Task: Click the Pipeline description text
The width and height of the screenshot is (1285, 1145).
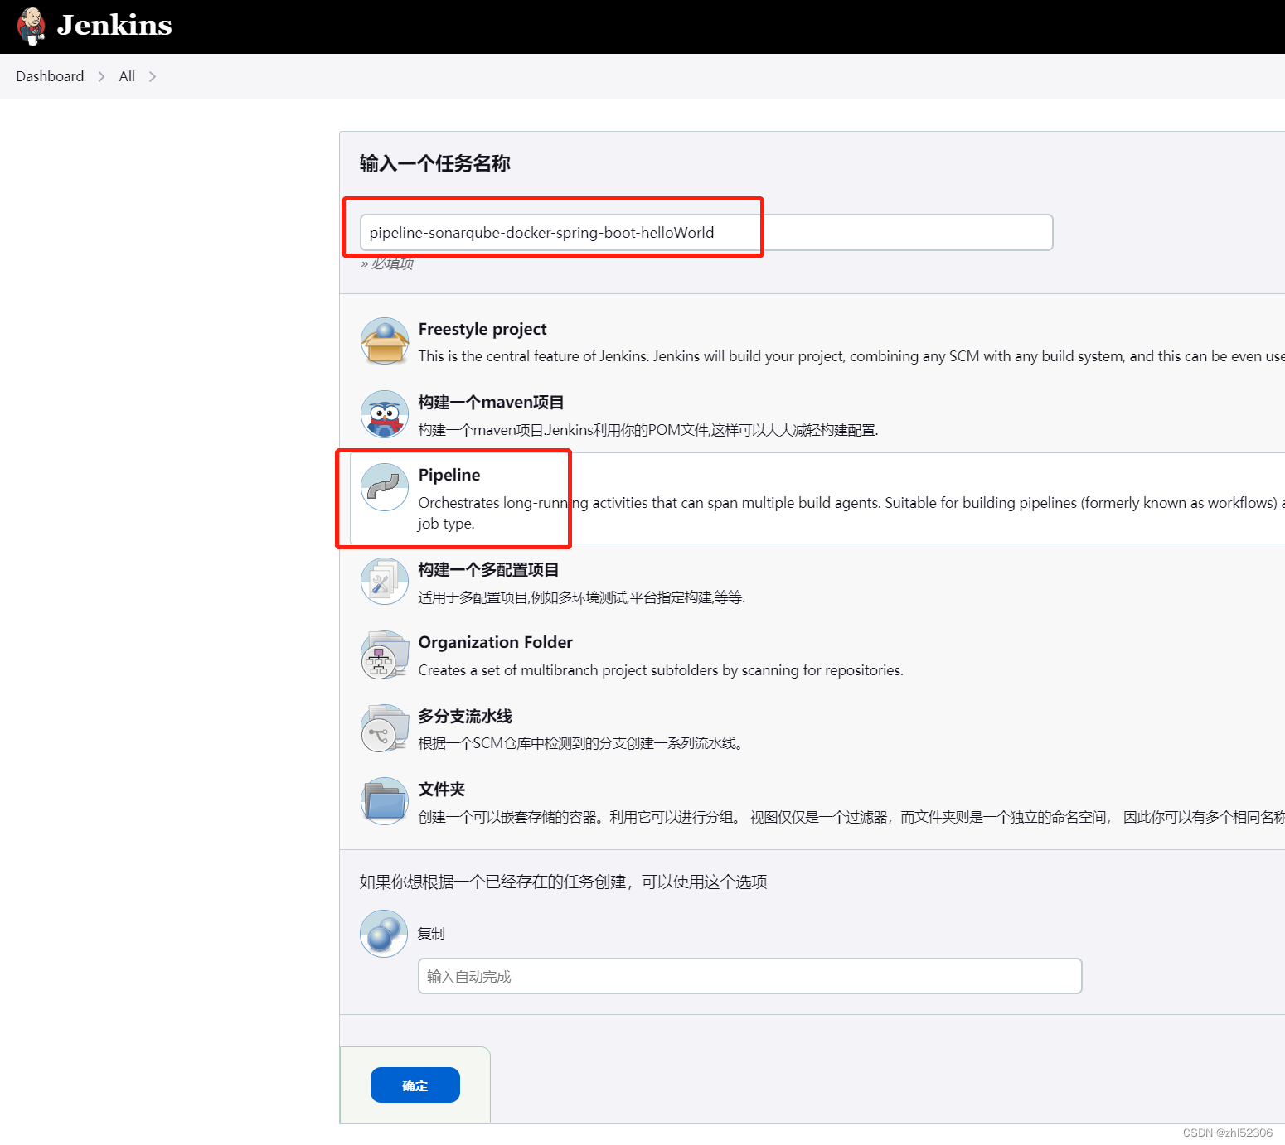Action: click(851, 513)
